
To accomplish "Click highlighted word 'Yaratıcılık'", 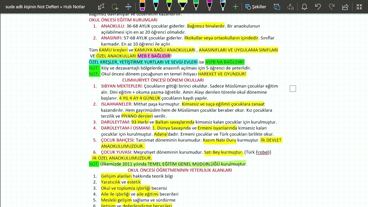I will (110, 182).
